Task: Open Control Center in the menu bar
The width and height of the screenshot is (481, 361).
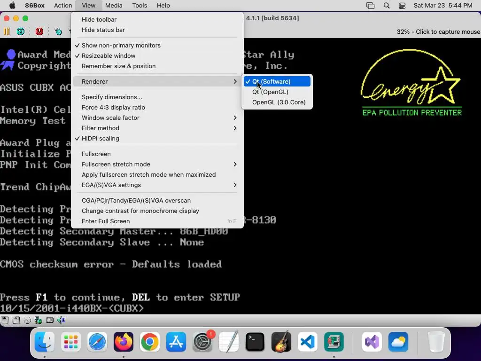Action: tap(402, 6)
